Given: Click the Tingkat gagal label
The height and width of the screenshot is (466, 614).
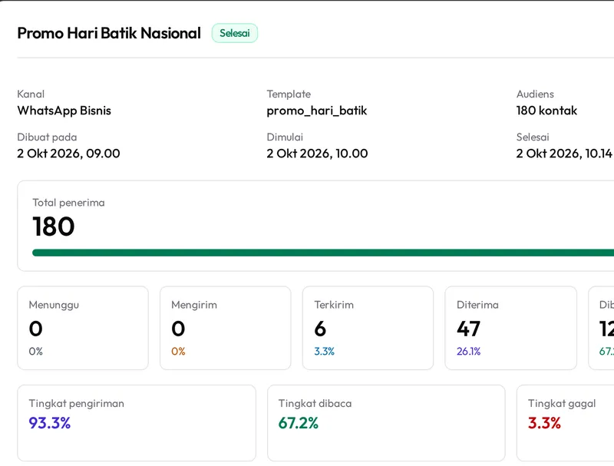Looking at the screenshot, I should (562, 403).
